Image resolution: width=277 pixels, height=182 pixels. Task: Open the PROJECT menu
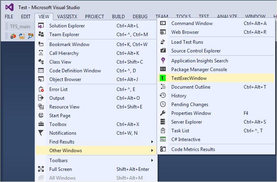95,17
